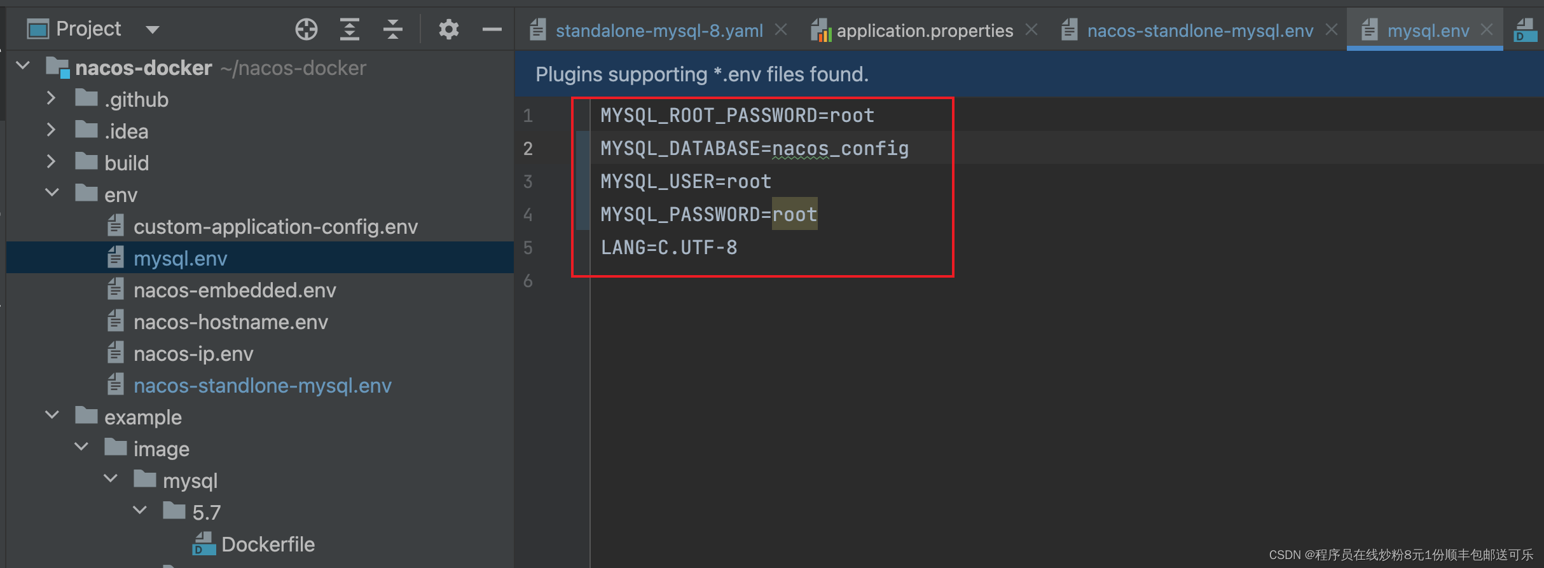Click the Plugins supporting *.env notification banner

click(x=1029, y=74)
